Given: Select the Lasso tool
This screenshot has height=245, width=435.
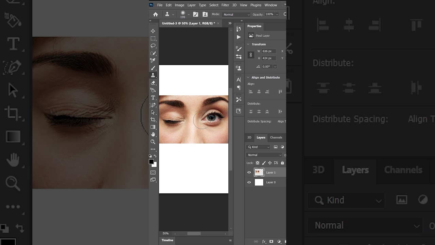Looking at the screenshot, I should (x=153, y=46).
